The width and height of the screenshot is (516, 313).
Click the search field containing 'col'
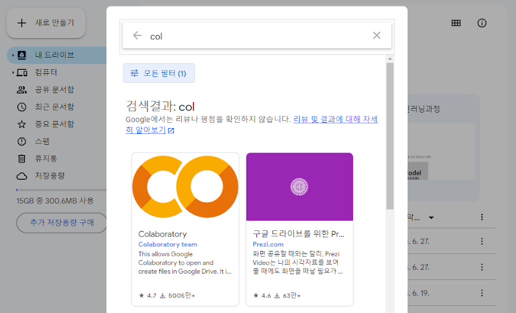click(x=256, y=36)
